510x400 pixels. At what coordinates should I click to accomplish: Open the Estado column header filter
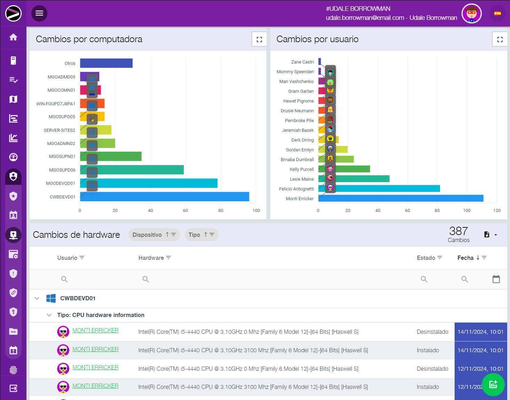click(x=440, y=258)
